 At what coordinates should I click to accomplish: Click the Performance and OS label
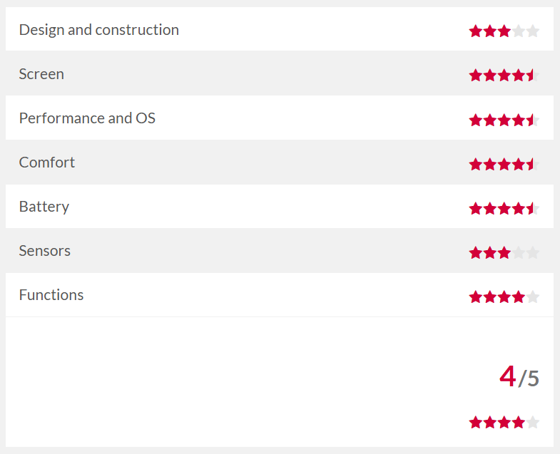(x=87, y=118)
